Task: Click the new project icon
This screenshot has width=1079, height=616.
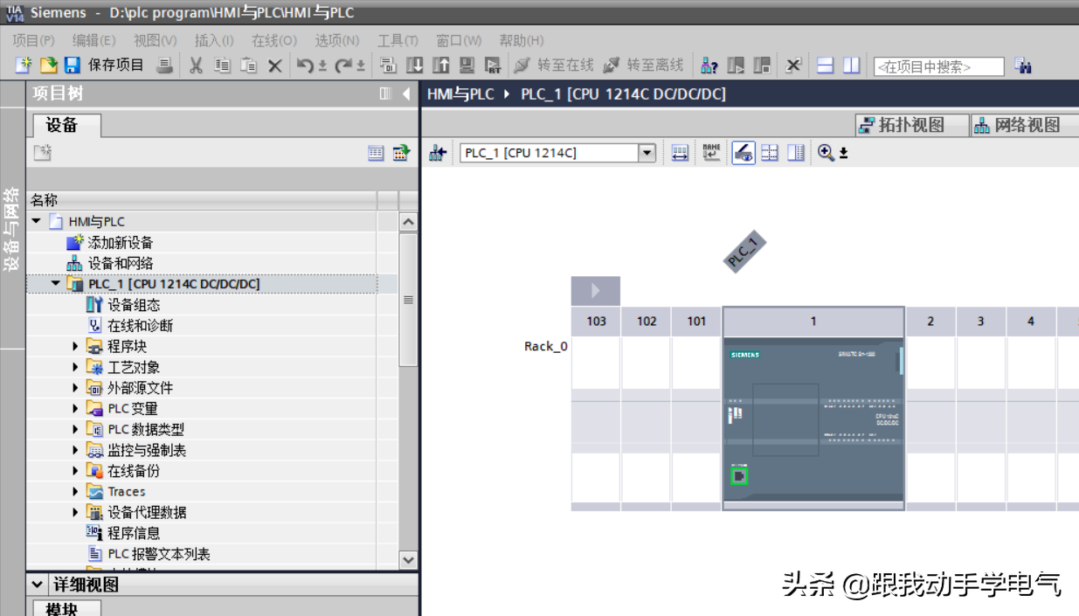Action: [24, 66]
